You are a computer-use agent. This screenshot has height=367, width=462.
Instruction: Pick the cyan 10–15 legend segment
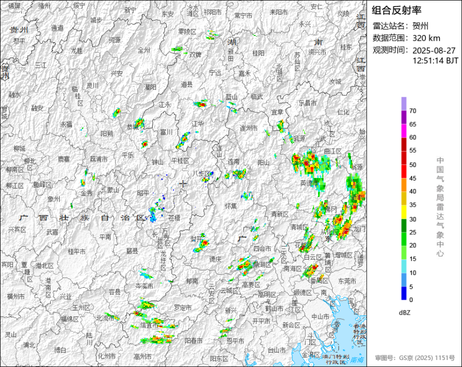[x=404, y=266]
